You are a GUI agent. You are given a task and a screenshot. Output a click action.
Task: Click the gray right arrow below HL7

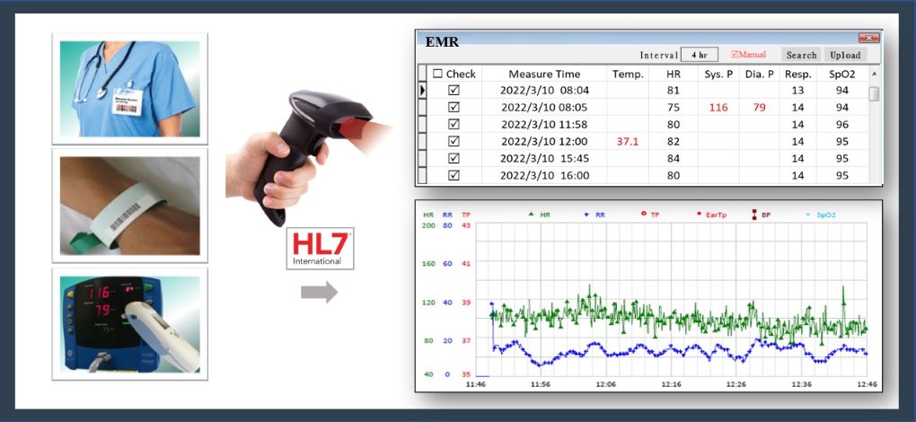tap(319, 292)
